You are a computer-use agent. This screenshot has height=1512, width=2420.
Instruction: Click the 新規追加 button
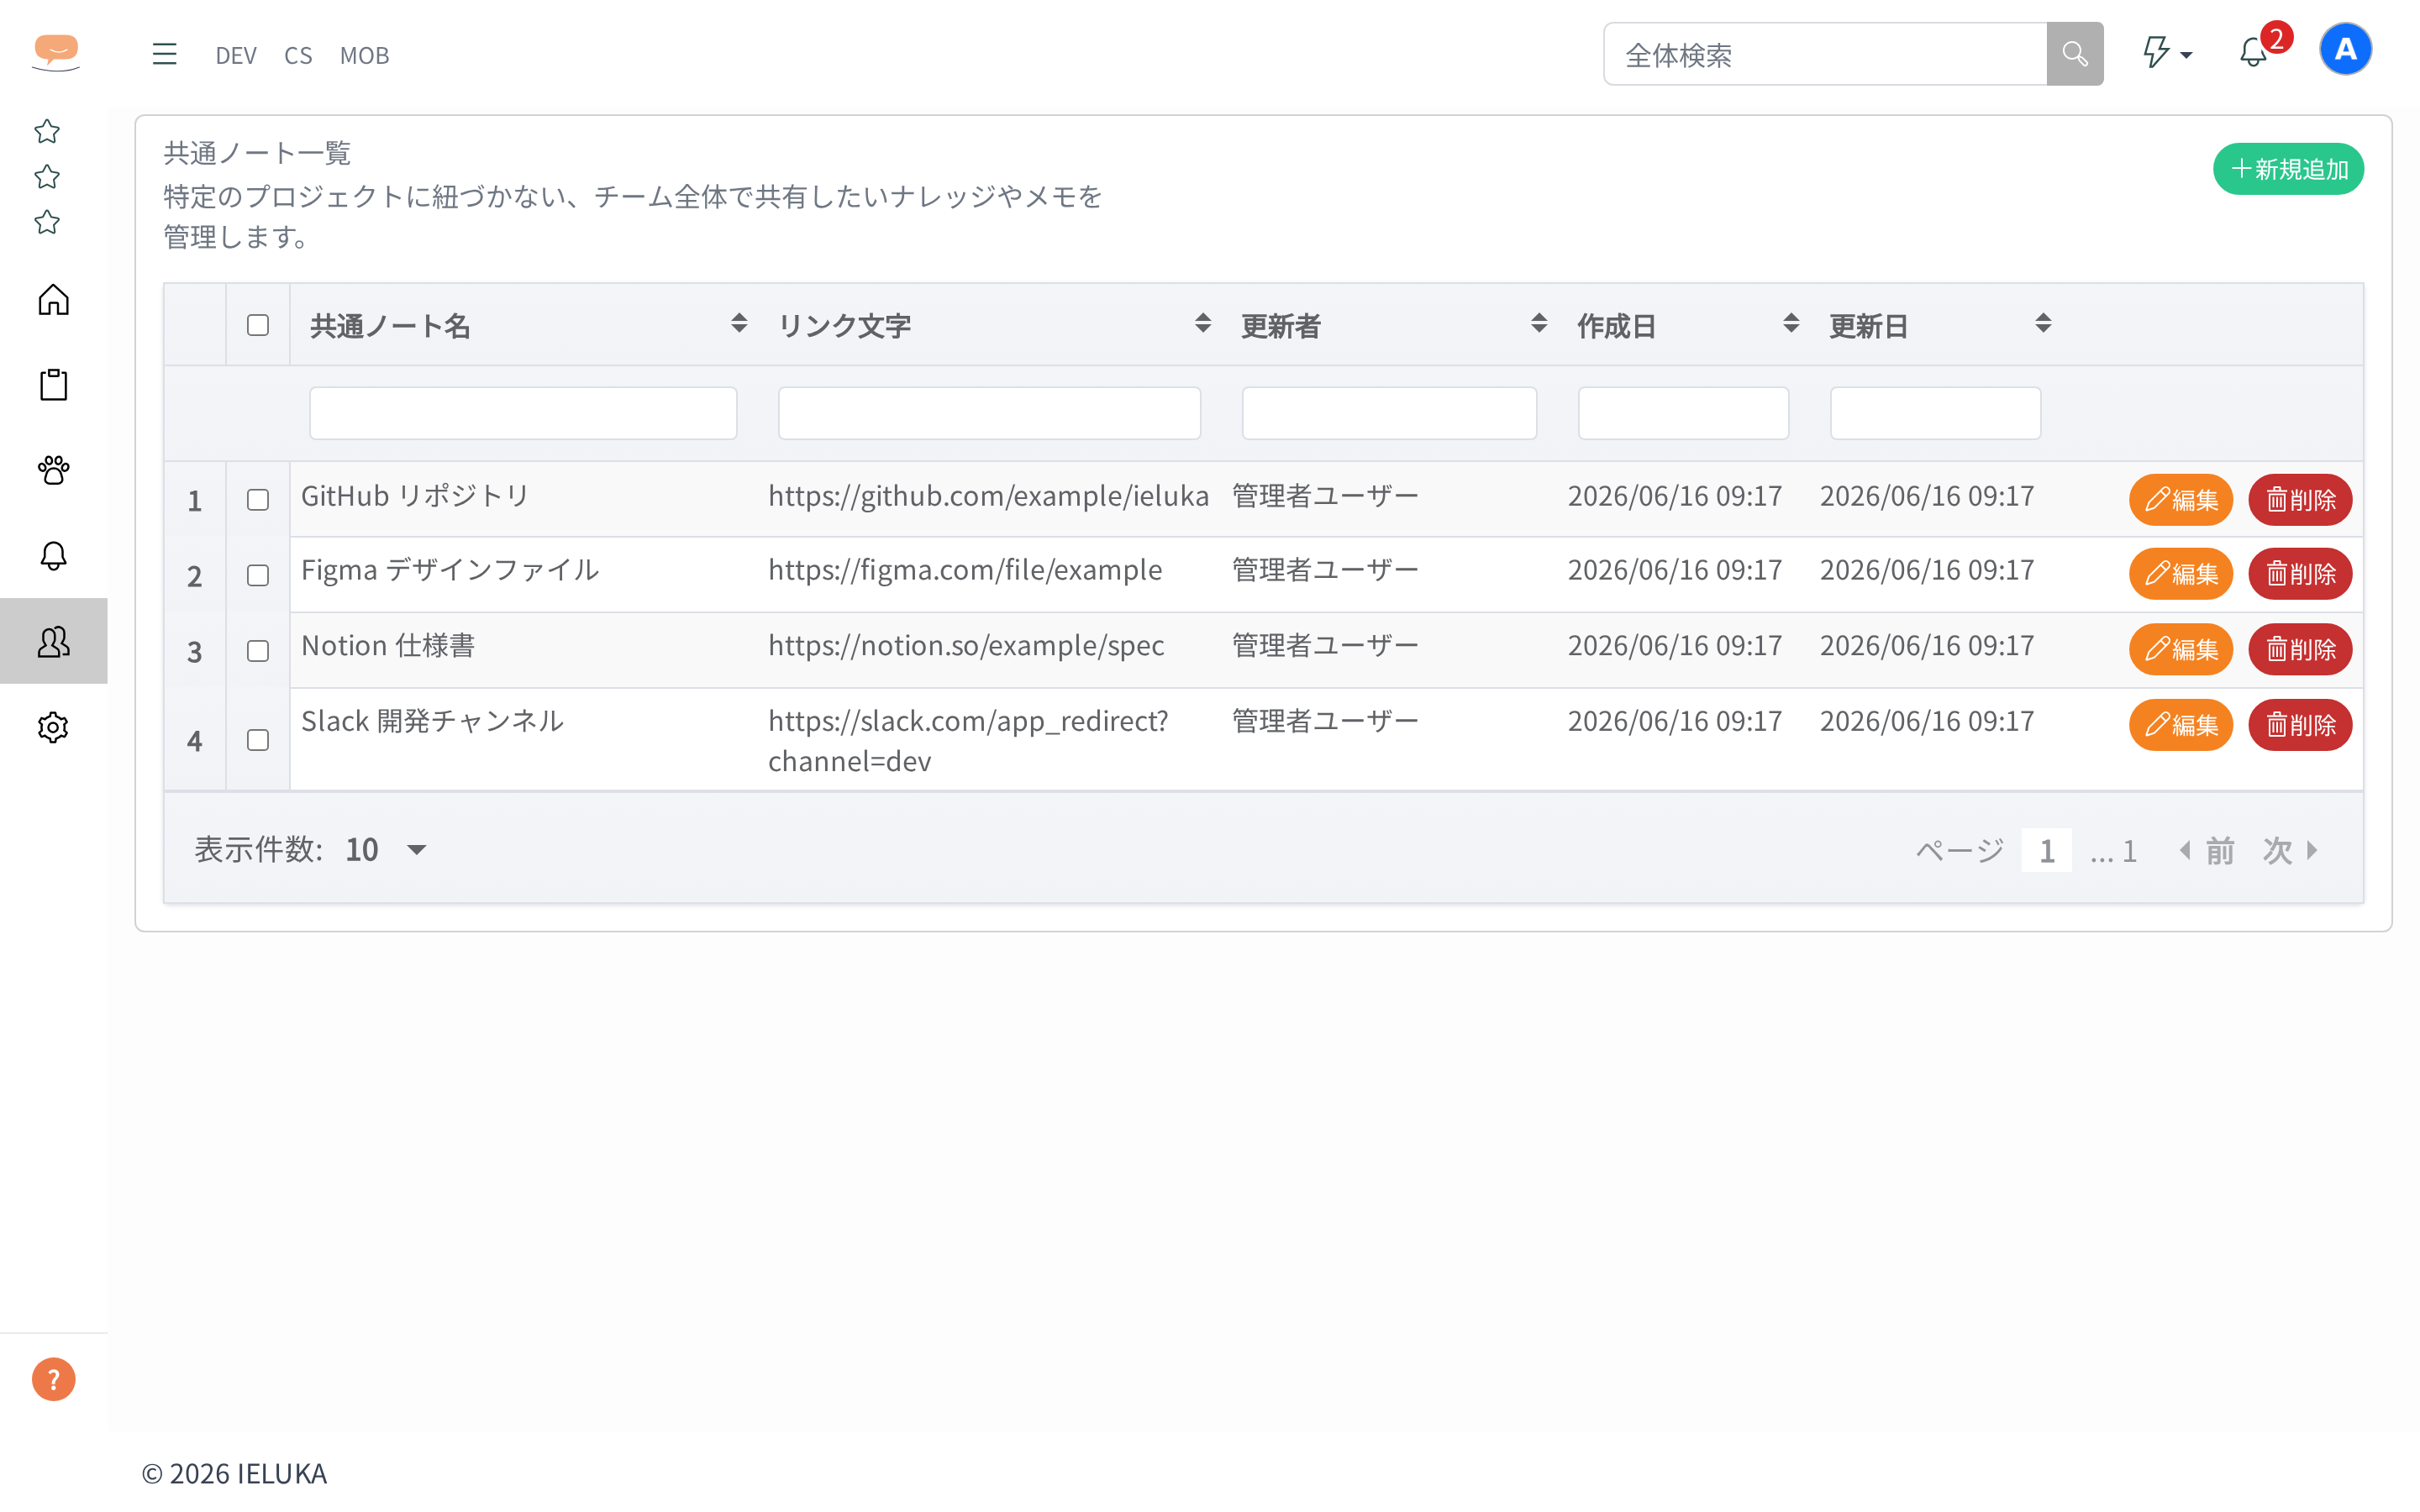pos(2288,169)
